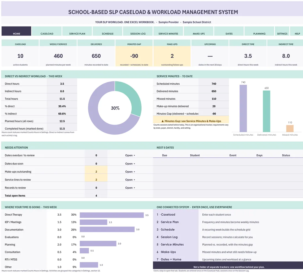Image resolution: width=303 pixels, height=273 pixels.
Task: Open link for Dates overdue / to review
Action: click(130, 155)
